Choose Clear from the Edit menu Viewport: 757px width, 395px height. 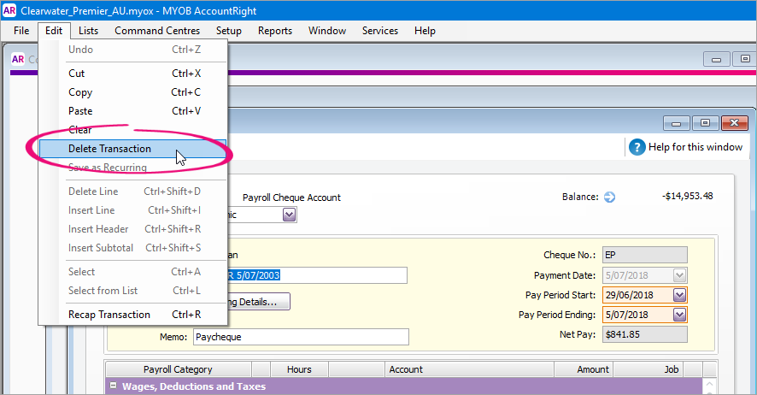[132, 130]
